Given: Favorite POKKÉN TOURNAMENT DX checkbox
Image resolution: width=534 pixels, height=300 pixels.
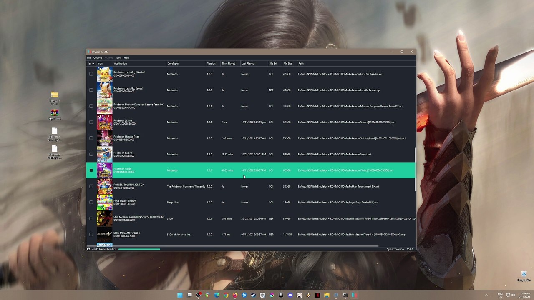Looking at the screenshot, I should pos(91,186).
